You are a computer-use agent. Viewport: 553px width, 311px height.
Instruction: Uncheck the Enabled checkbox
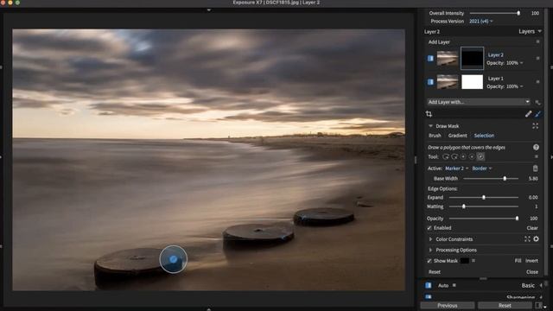pyautogui.click(x=429, y=228)
